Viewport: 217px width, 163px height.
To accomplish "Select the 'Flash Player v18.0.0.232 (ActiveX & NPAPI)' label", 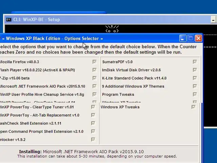I will [x=37, y=70].
